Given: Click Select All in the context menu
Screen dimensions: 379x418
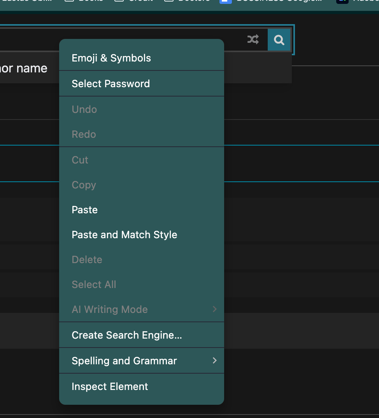Looking at the screenshot, I should [94, 285].
